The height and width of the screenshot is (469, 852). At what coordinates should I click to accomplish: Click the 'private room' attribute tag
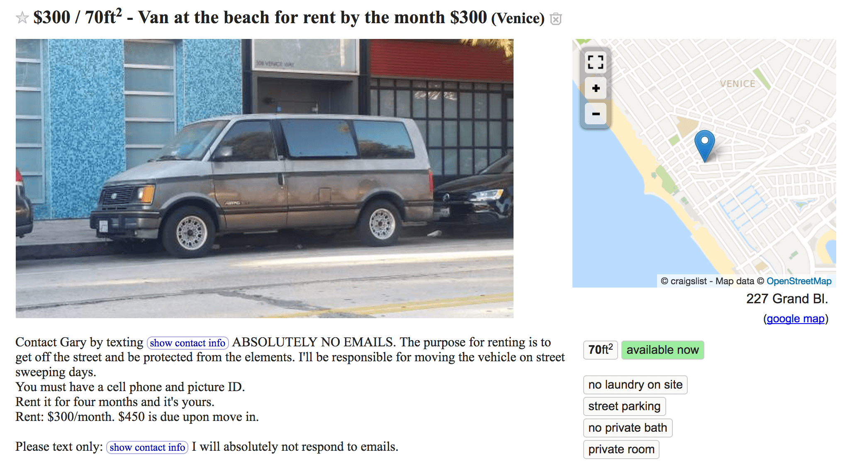[x=621, y=450]
